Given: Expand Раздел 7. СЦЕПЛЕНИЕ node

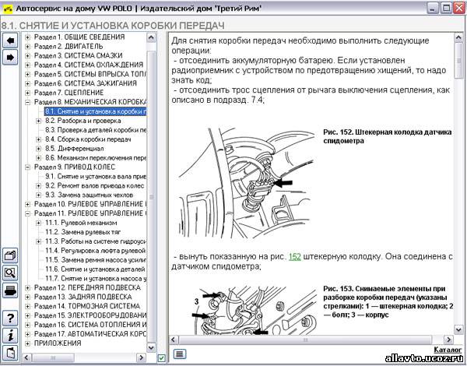Looking at the screenshot, I should tap(27, 93).
